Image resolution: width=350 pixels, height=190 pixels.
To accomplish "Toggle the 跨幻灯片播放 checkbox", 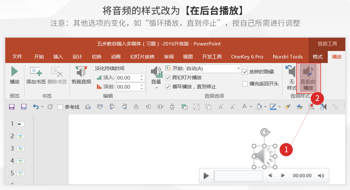I will tap(168, 77).
